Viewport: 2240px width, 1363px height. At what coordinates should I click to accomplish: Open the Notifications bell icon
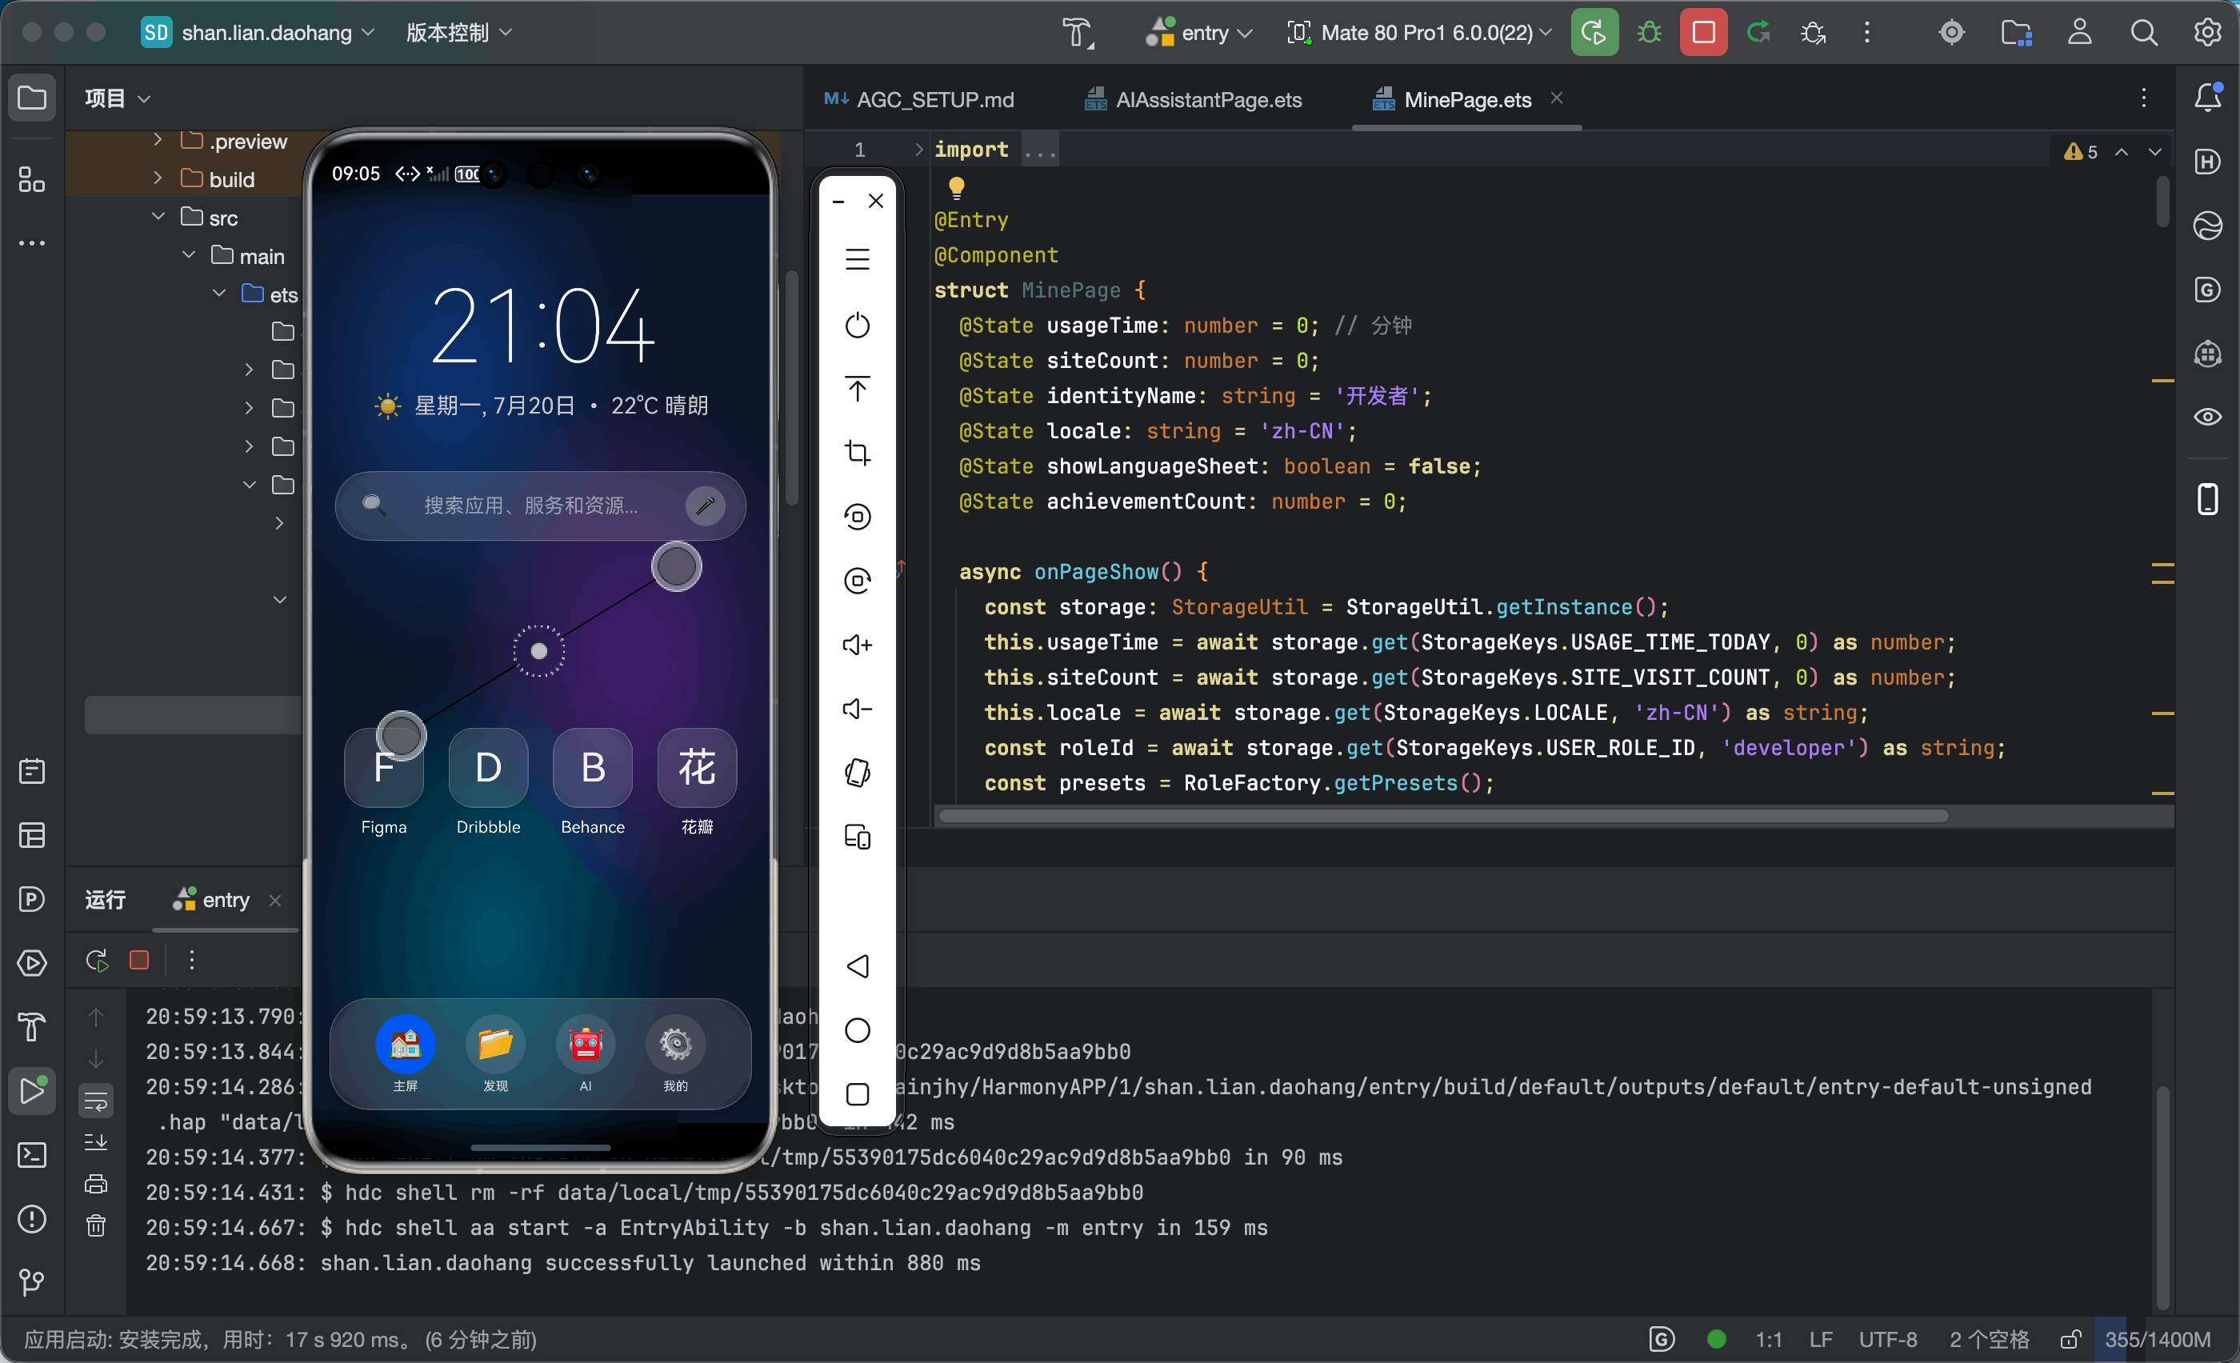tap(2207, 98)
